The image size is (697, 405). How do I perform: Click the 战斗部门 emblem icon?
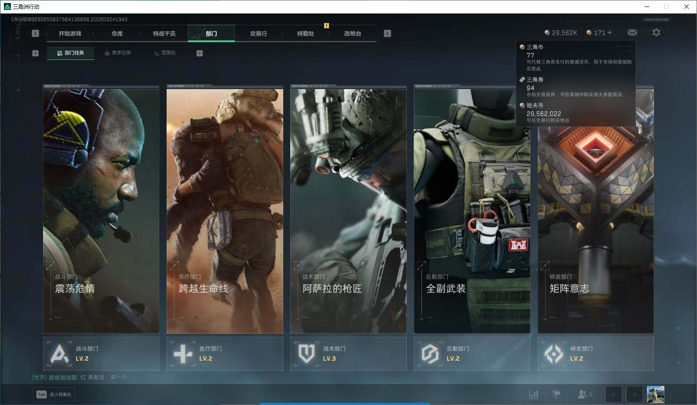coord(59,353)
